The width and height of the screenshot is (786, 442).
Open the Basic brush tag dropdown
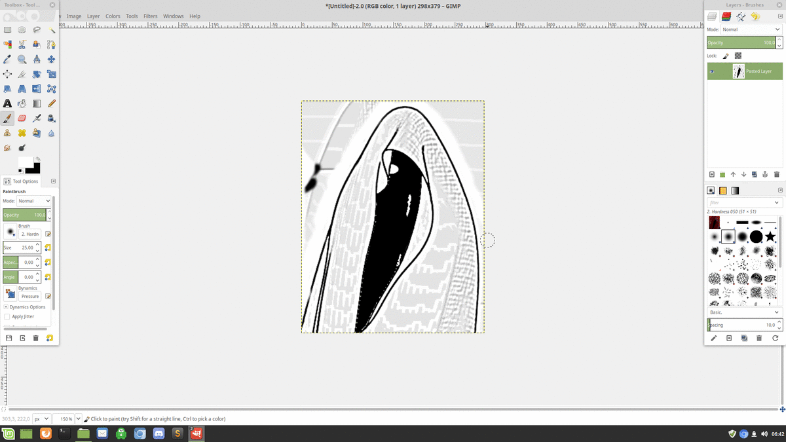pos(745,312)
